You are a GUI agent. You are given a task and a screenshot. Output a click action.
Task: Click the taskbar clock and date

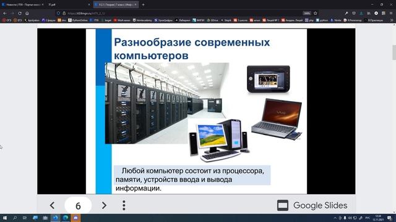click(378, 218)
